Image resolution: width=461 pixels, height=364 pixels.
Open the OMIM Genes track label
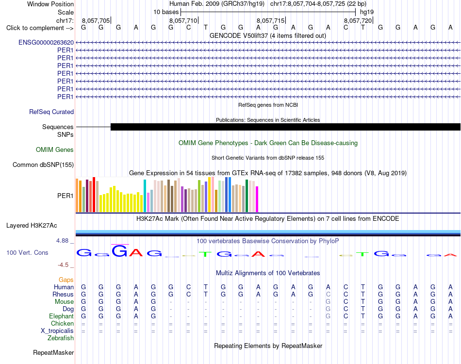point(54,149)
